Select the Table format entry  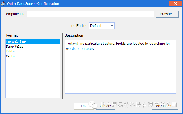pyautogui.click(x=10, y=51)
